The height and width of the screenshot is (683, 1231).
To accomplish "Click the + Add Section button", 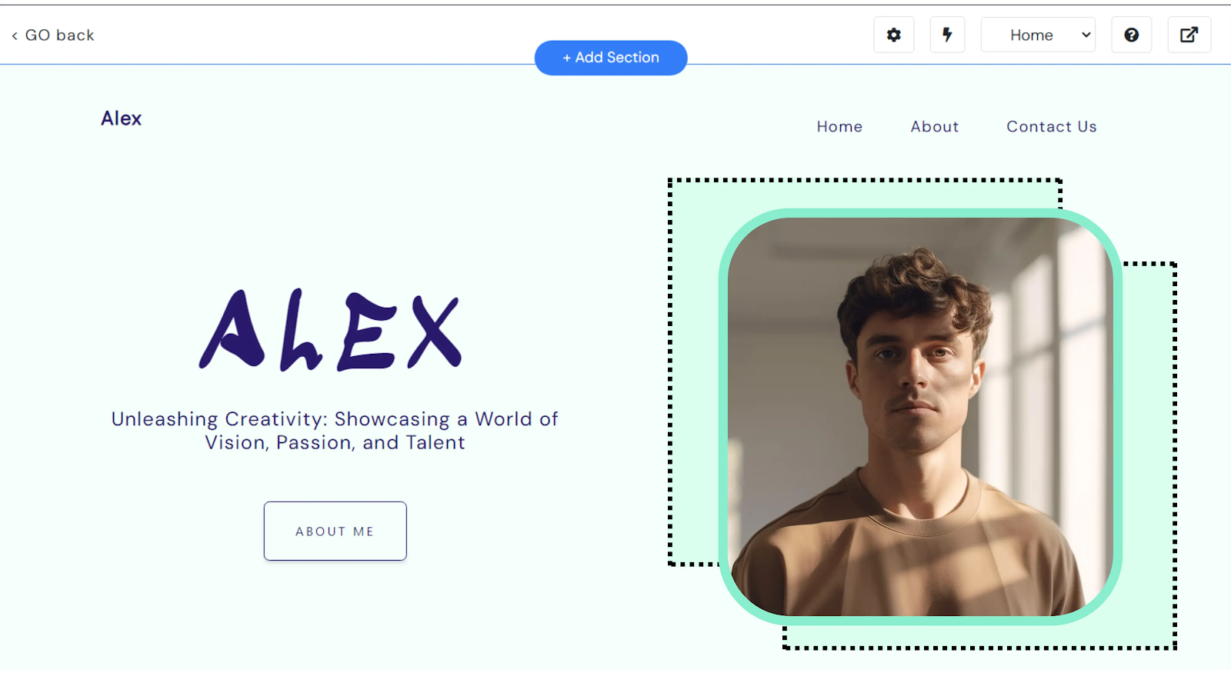I will tap(611, 58).
